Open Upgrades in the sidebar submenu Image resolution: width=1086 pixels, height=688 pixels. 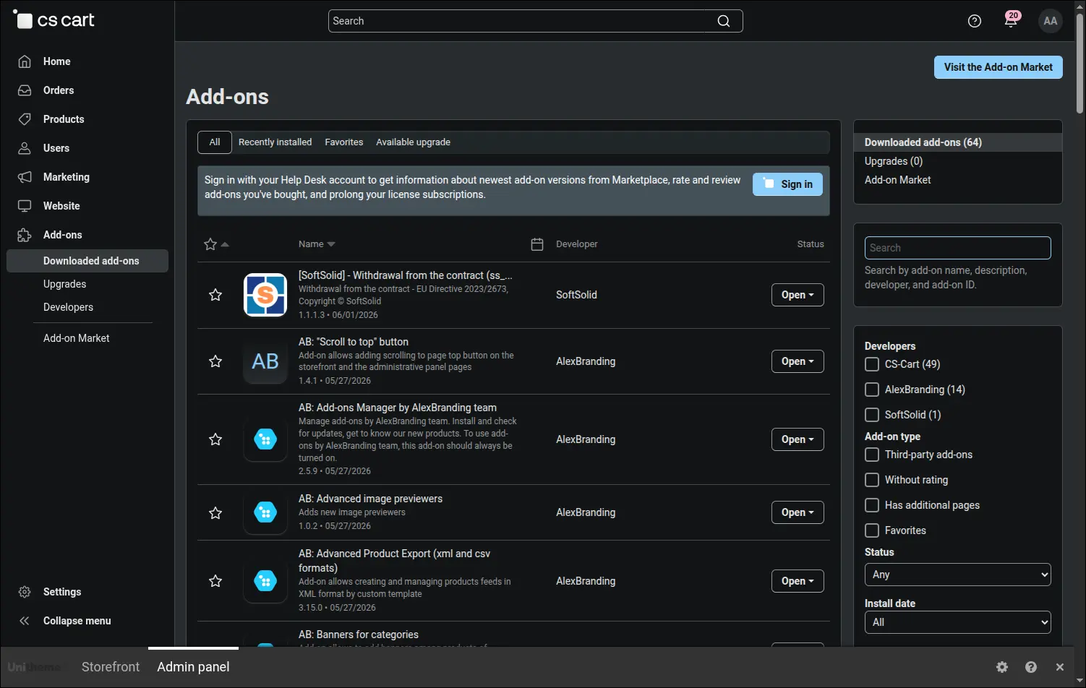pyautogui.click(x=64, y=284)
